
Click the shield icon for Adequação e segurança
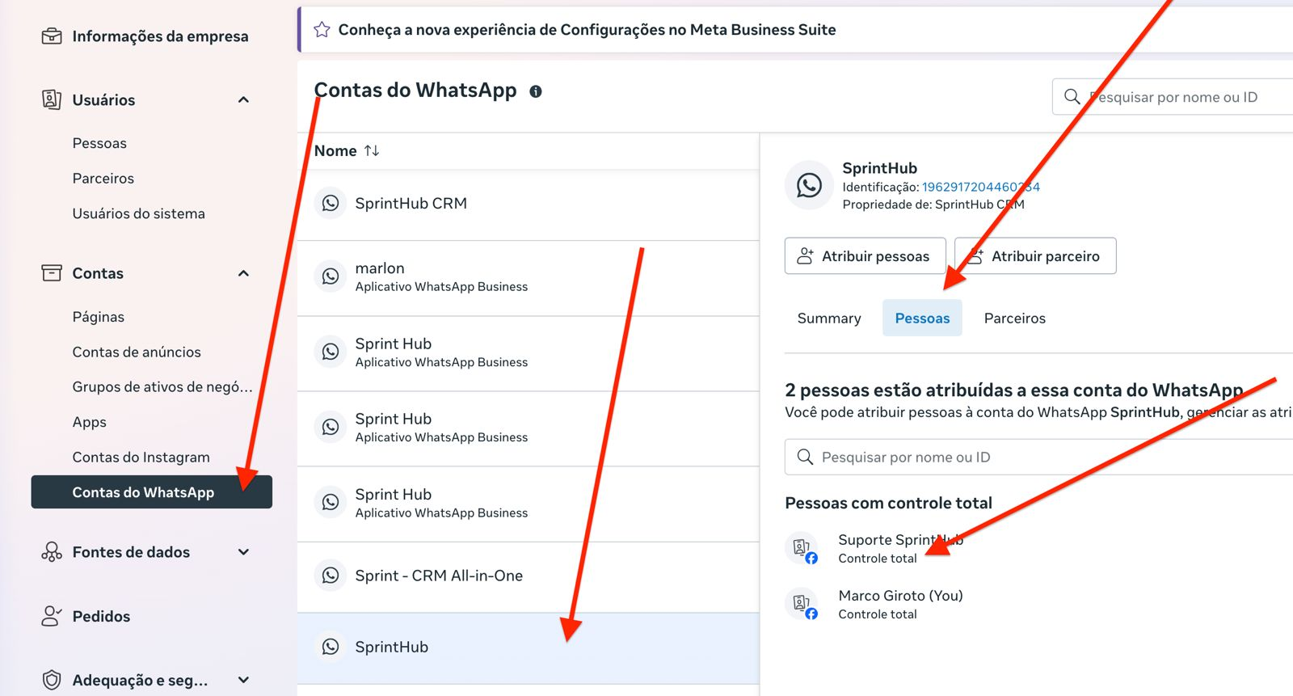(52, 680)
